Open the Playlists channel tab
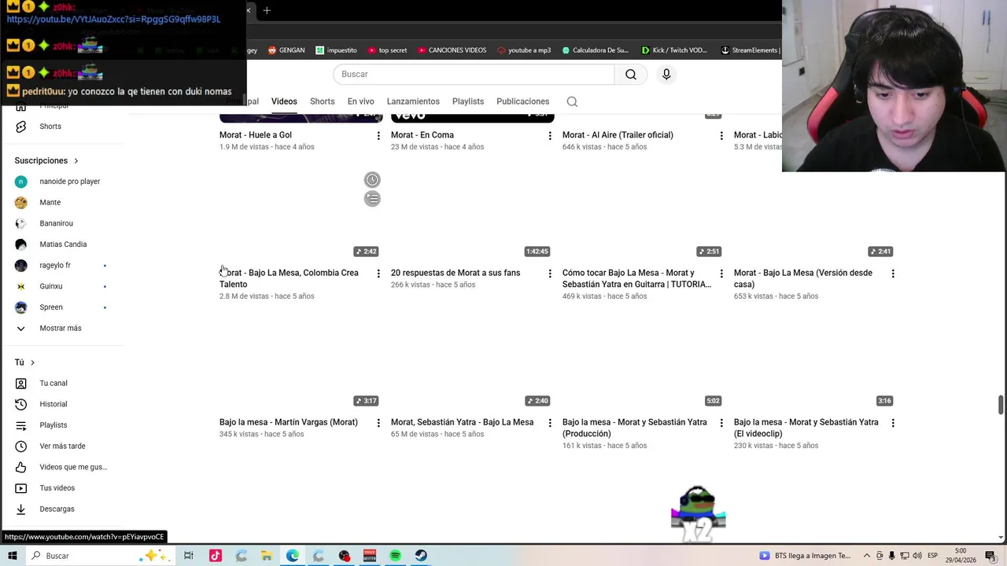The height and width of the screenshot is (566, 1007). 468,101
